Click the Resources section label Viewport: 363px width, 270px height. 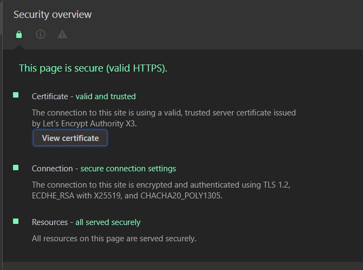50,222
